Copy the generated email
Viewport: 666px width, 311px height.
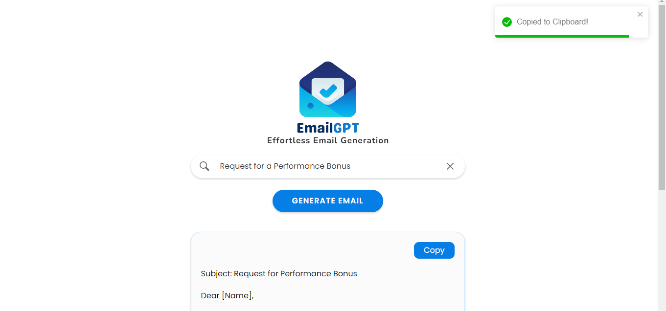pyautogui.click(x=434, y=250)
